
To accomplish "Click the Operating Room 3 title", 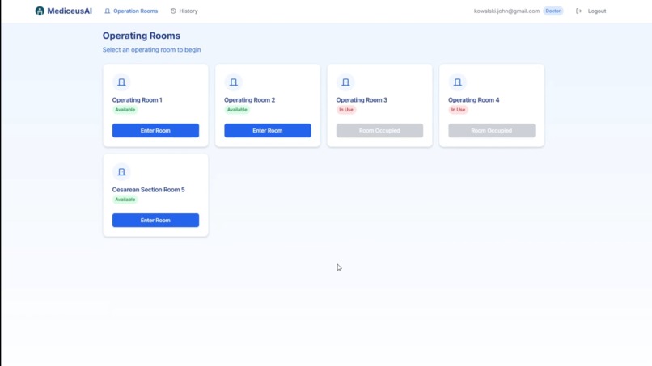I will tap(362, 99).
